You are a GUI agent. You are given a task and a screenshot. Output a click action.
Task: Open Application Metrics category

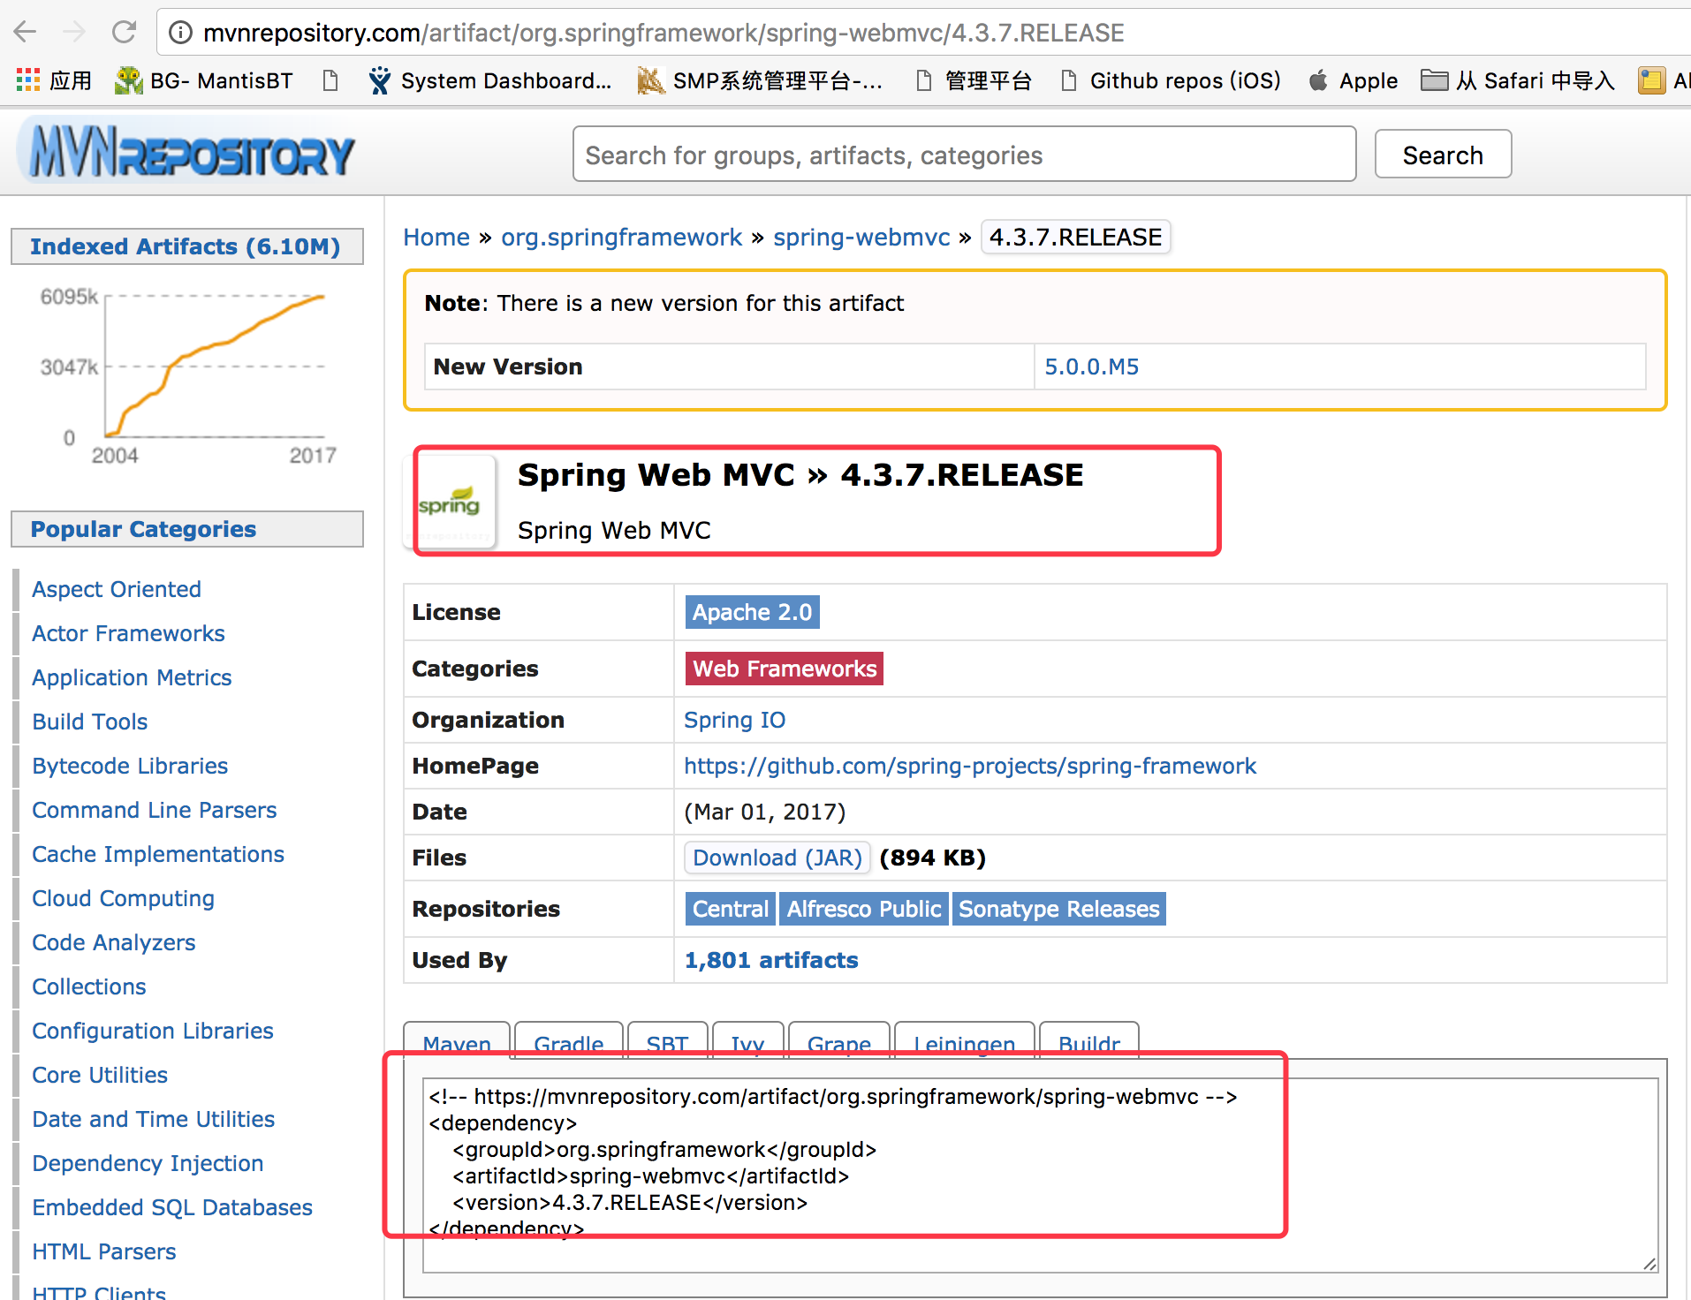(132, 677)
